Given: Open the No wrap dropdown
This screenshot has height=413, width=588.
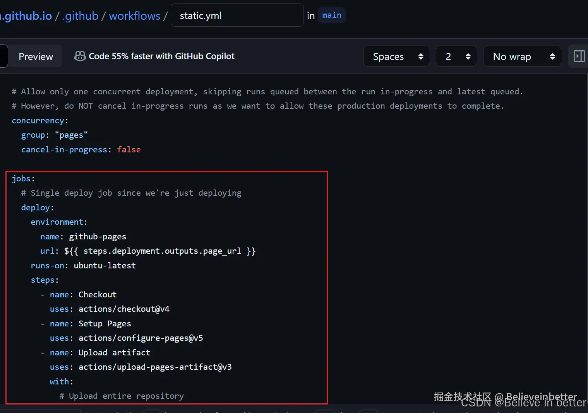Looking at the screenshot, I should coord(523,56).
